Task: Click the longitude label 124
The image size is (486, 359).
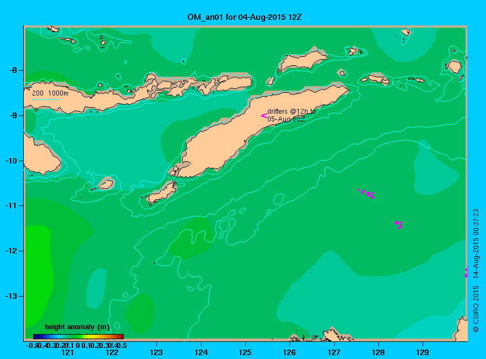Action: [x=201, y=352]
